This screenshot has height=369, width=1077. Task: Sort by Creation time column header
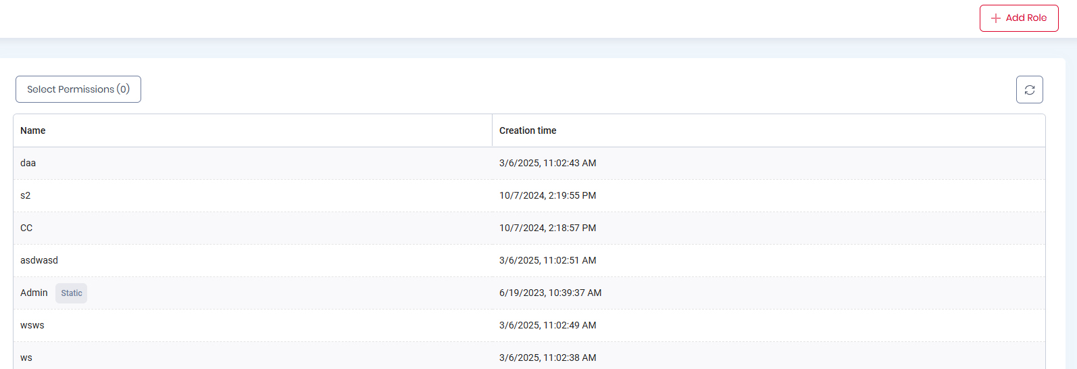[528, 130]
